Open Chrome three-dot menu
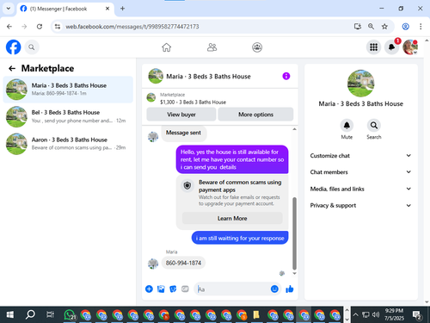The height and width of the screenshot is (323, 430). click(x=421, y=27)
